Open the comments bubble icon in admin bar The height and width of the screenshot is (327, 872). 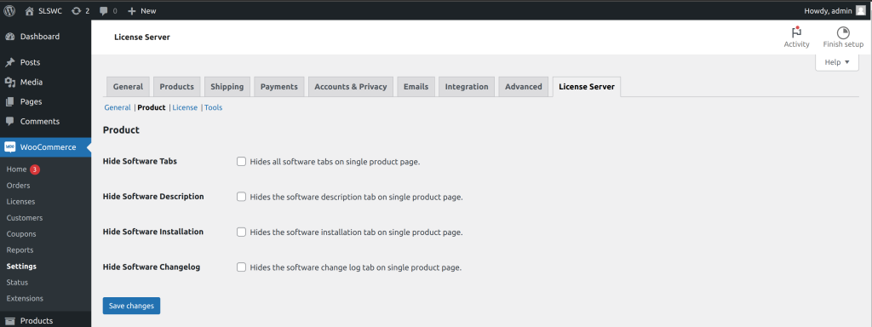103,10
